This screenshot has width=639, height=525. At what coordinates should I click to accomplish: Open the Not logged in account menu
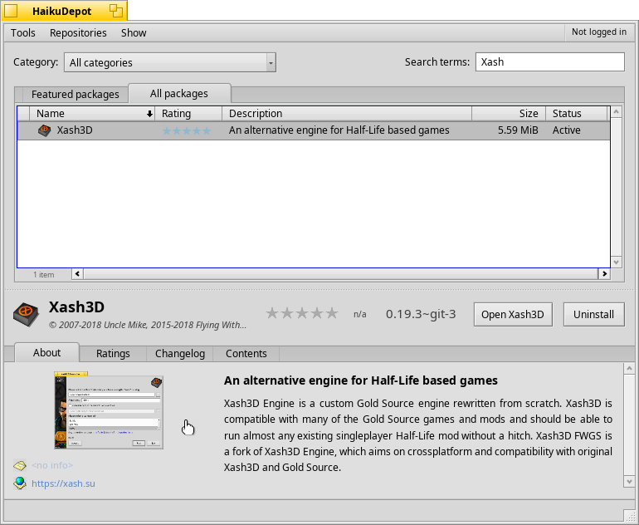[599, 32]
